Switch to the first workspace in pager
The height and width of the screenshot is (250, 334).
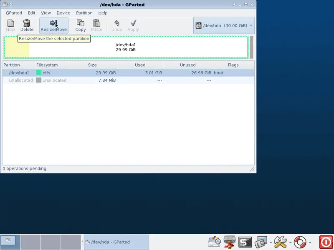coord(10,242)
